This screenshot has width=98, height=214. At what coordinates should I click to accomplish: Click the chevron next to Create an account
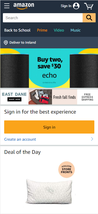[92, 139]
